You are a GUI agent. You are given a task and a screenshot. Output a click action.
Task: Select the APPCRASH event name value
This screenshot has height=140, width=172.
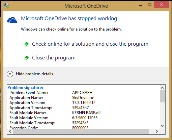[x=82, y=93]
